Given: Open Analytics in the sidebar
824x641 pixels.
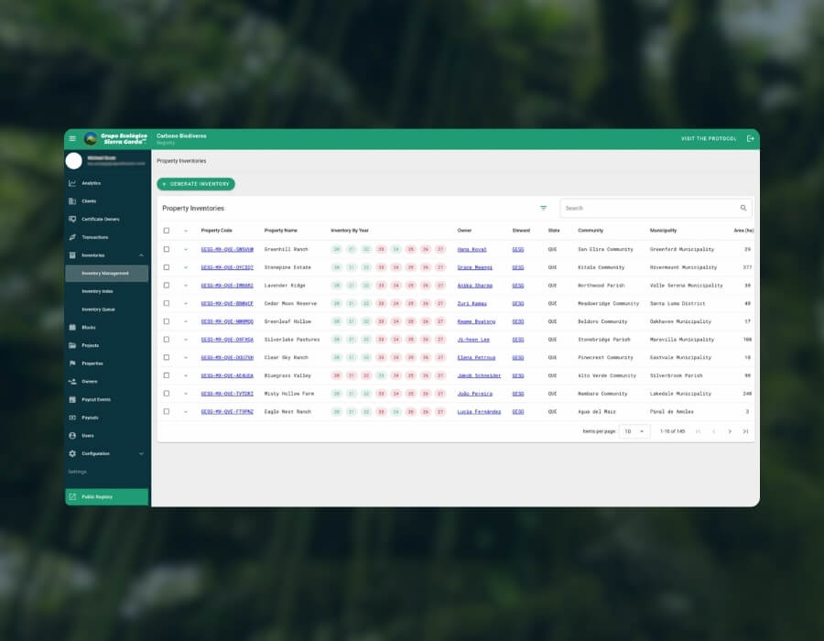Looking at the screenshot, I should coord(107,183).
